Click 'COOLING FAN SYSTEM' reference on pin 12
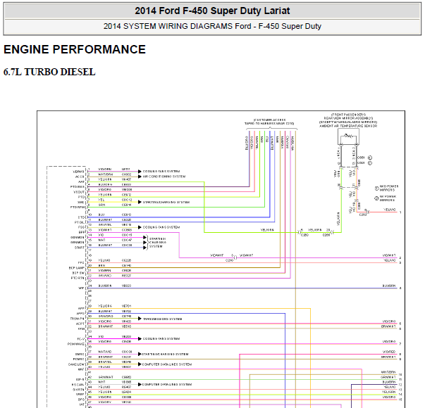The height and width of the screenshot is (408, 425). [x=161, y=227]
